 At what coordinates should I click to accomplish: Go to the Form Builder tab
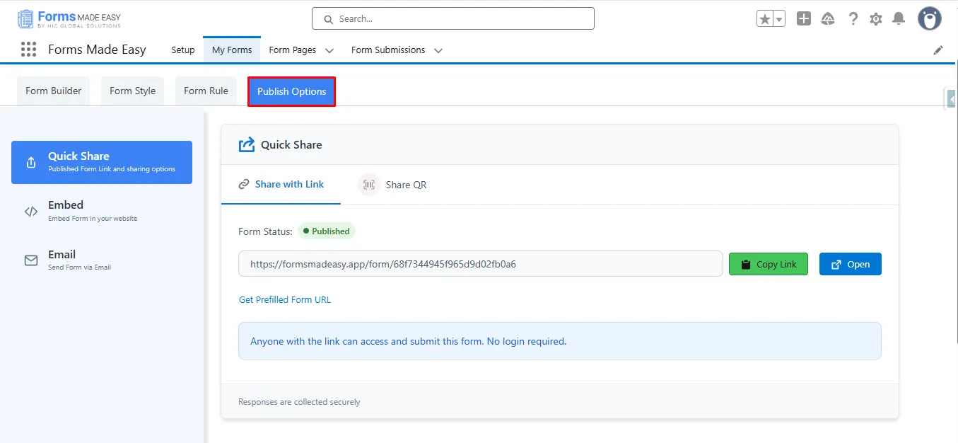[53, 91]
